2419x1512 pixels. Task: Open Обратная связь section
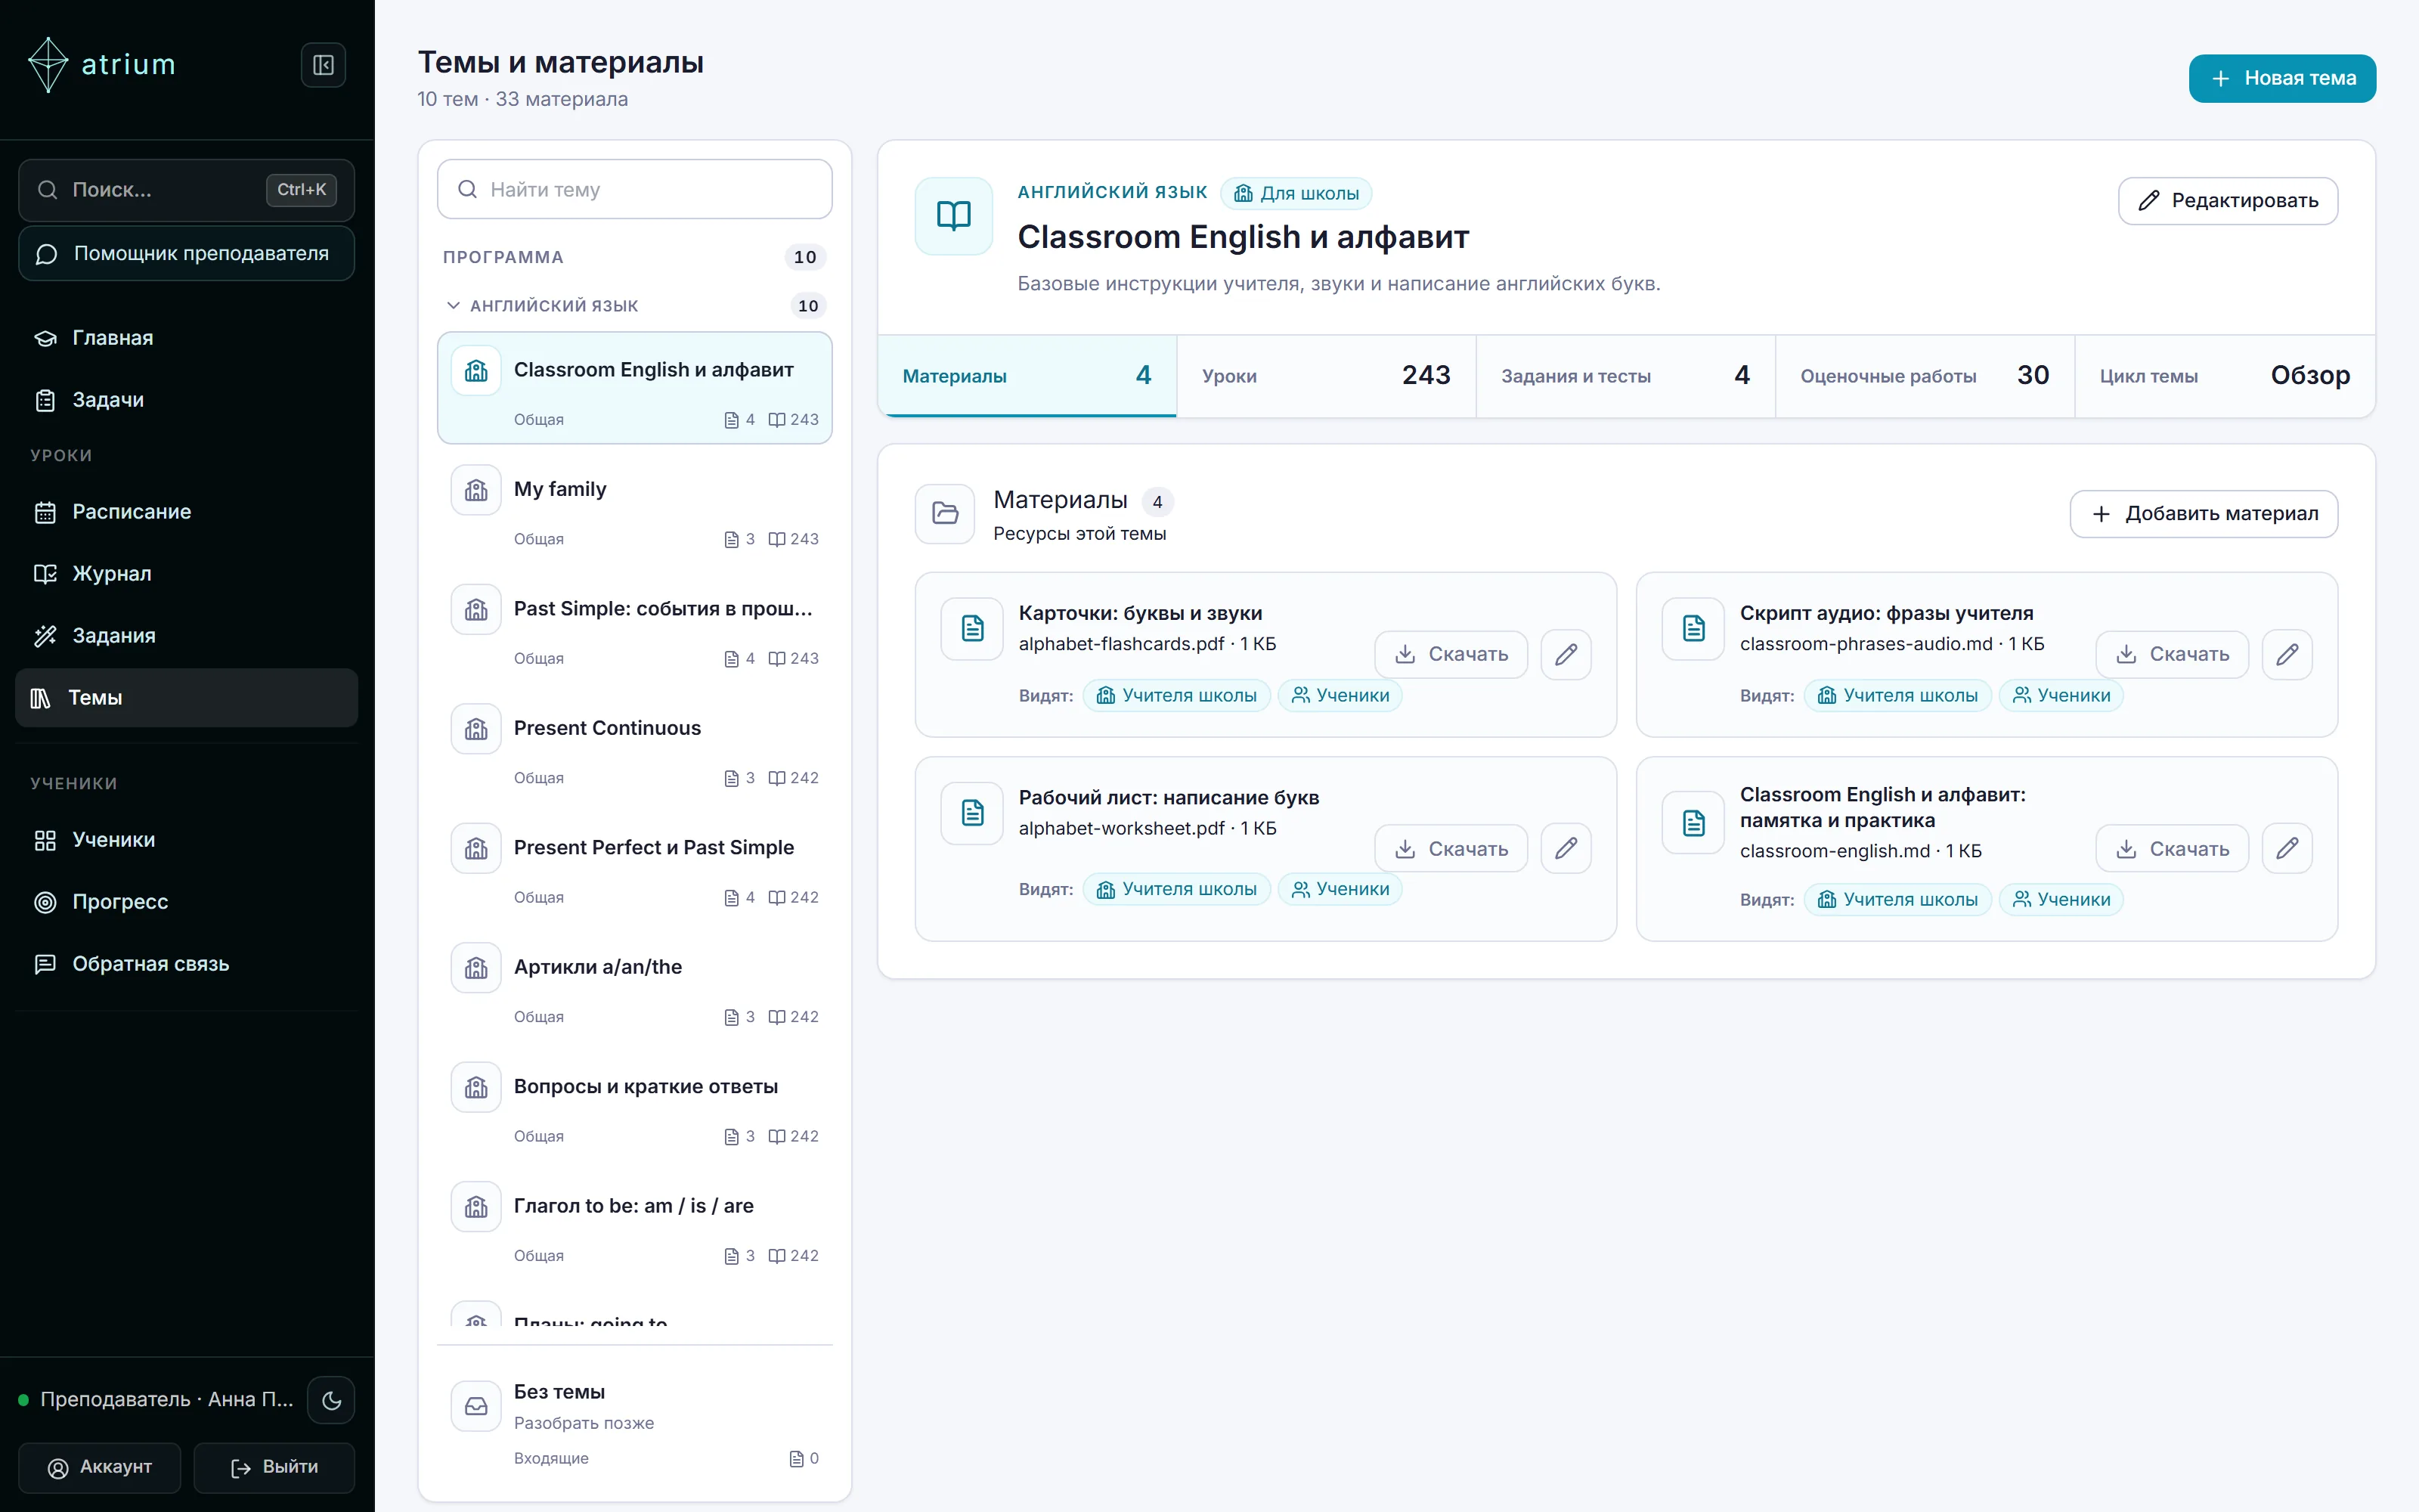(187, 964)
